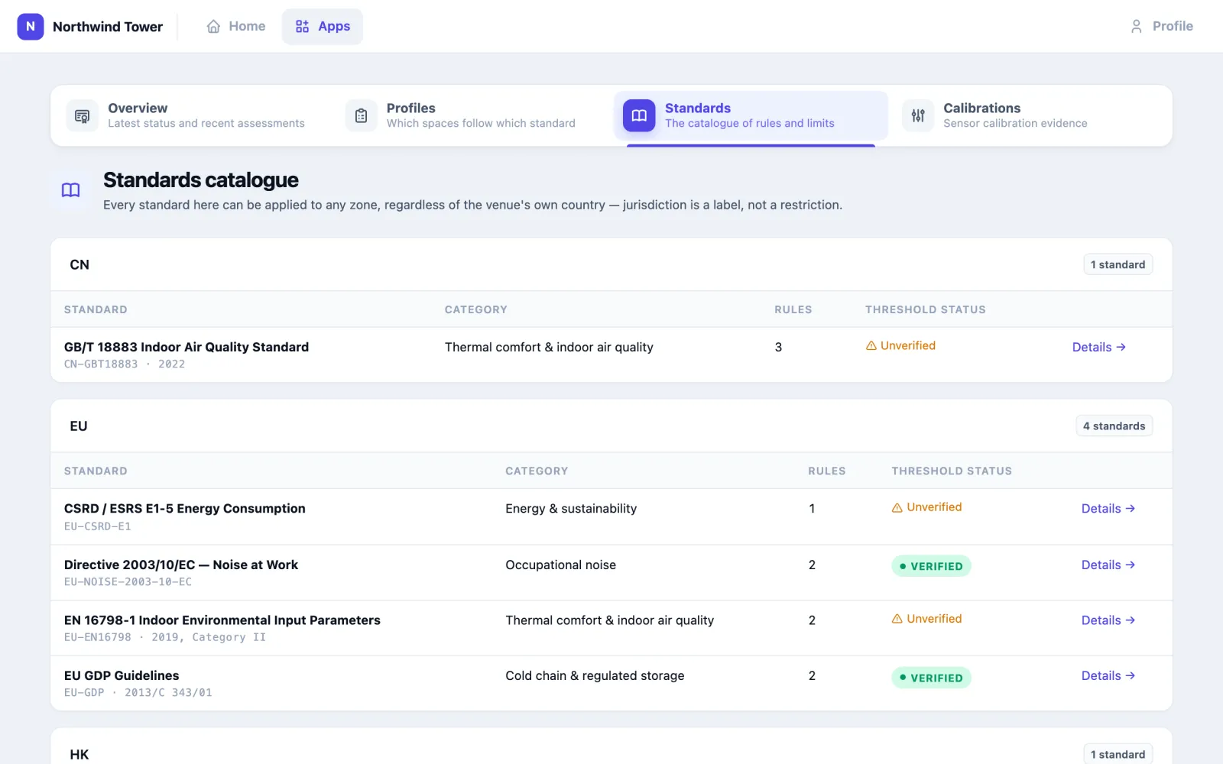The height and width of the screenshot is (764, 1223).
Task: Click the book icon beside Standards catalogue
Action: point(70,190)
